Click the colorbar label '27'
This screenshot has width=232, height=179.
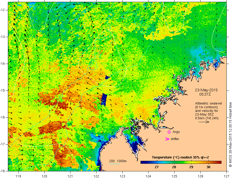[x=157, y=167]
